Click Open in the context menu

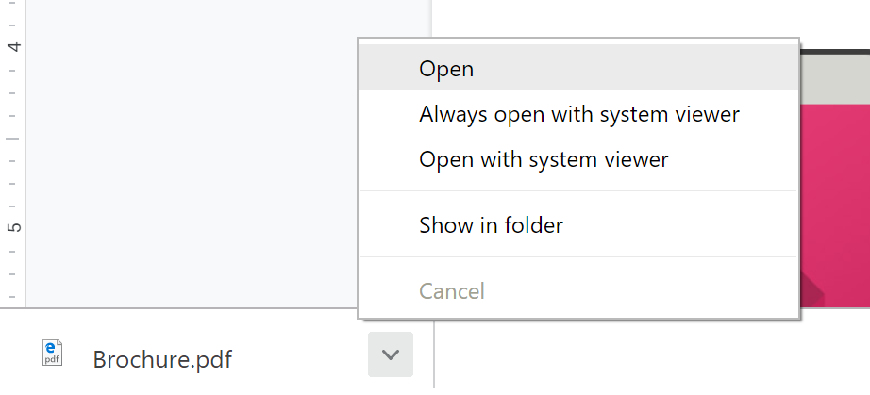(446, 69)
